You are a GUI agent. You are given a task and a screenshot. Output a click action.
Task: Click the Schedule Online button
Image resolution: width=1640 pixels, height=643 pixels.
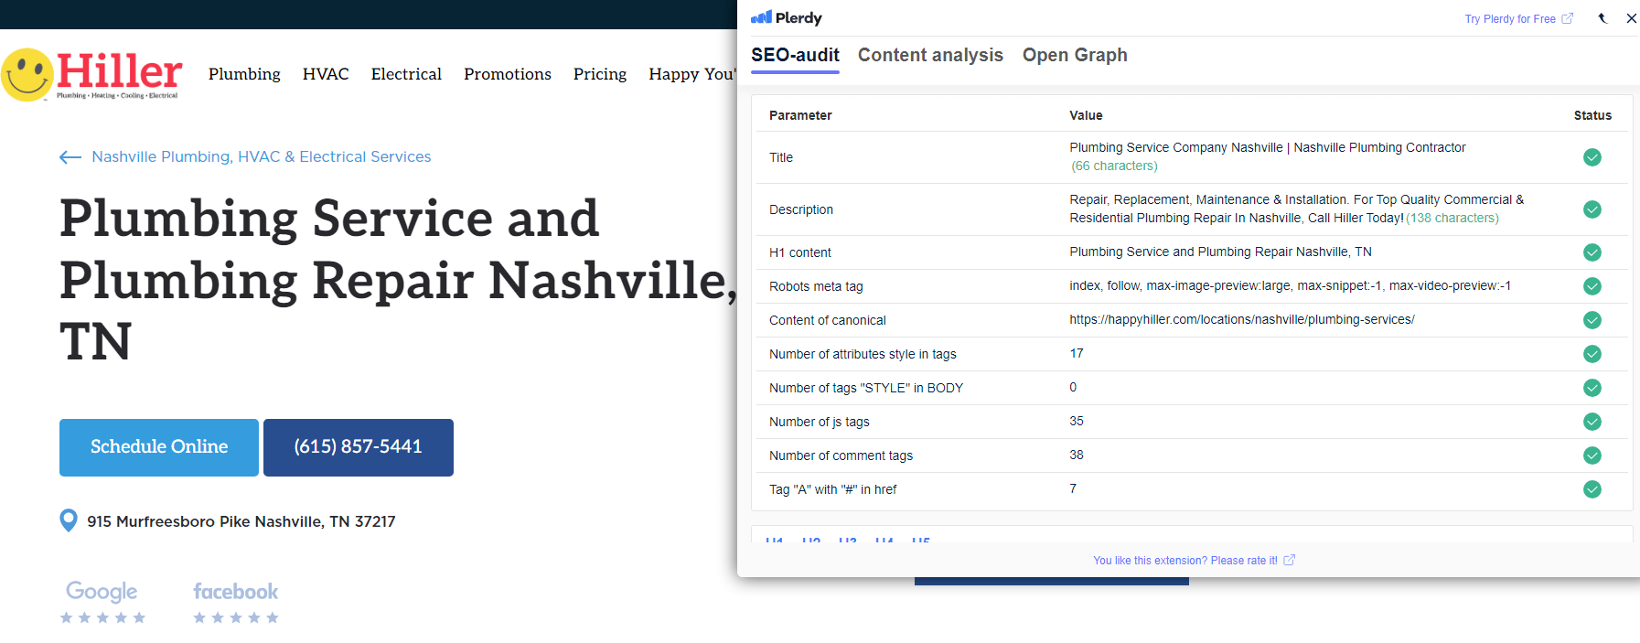point(159,447)
